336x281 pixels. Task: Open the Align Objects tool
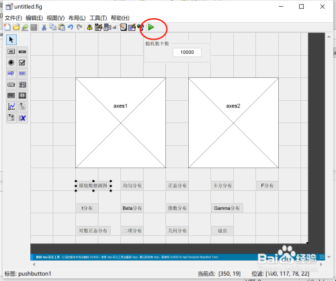[x=89, y=28]
